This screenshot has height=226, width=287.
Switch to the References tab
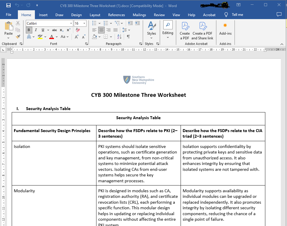click(x=116, y=15)
